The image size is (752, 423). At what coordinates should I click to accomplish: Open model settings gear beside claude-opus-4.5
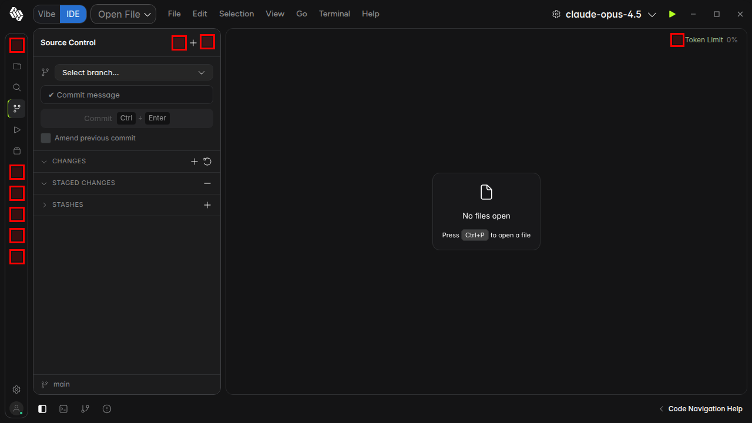[x=556, y=14]
